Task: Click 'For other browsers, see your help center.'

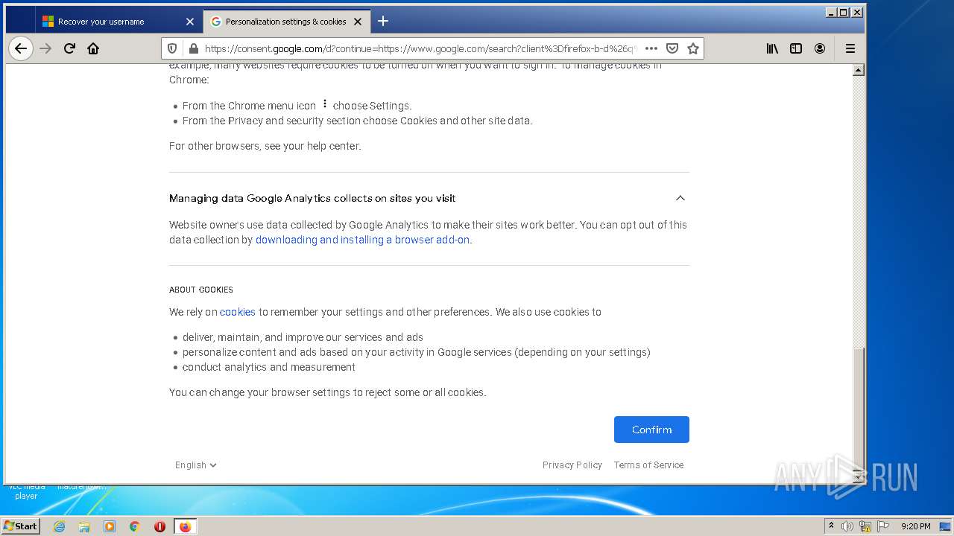Action: point(265,146)
